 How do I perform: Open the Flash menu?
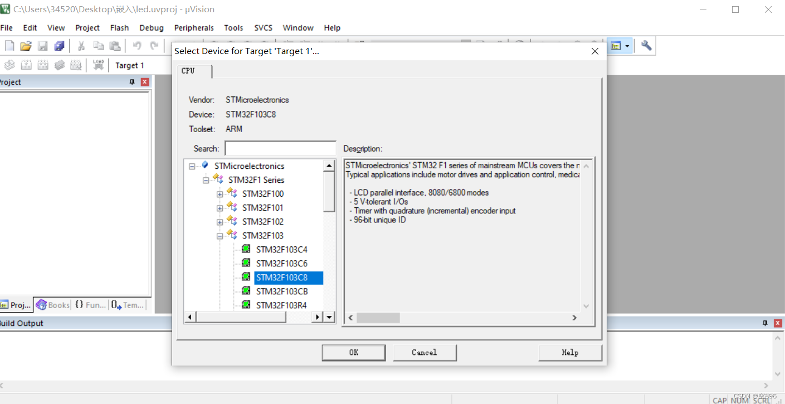click(x=120, y=28)
